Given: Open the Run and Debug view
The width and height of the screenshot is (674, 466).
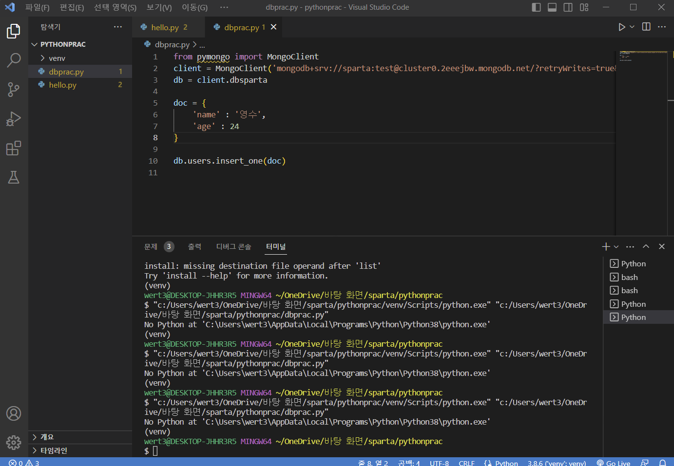Looking at the screenshot, I should [14, 119].
